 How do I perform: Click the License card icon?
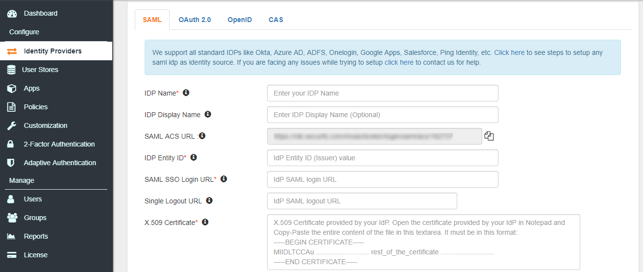pos(12,255)
